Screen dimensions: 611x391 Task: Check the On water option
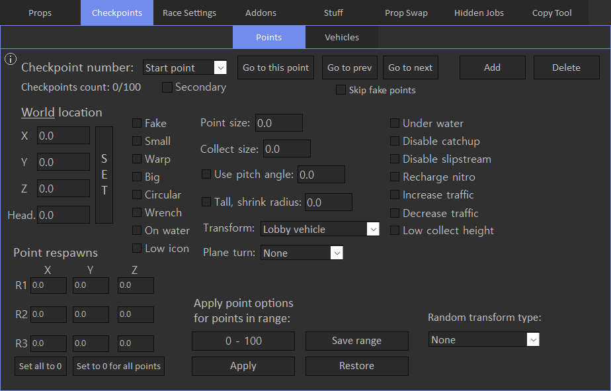(137, 230)
